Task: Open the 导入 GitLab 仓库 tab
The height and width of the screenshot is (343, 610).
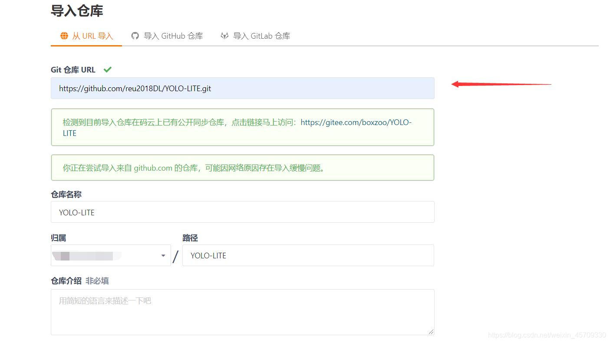Action: click(x=255, y=36)
